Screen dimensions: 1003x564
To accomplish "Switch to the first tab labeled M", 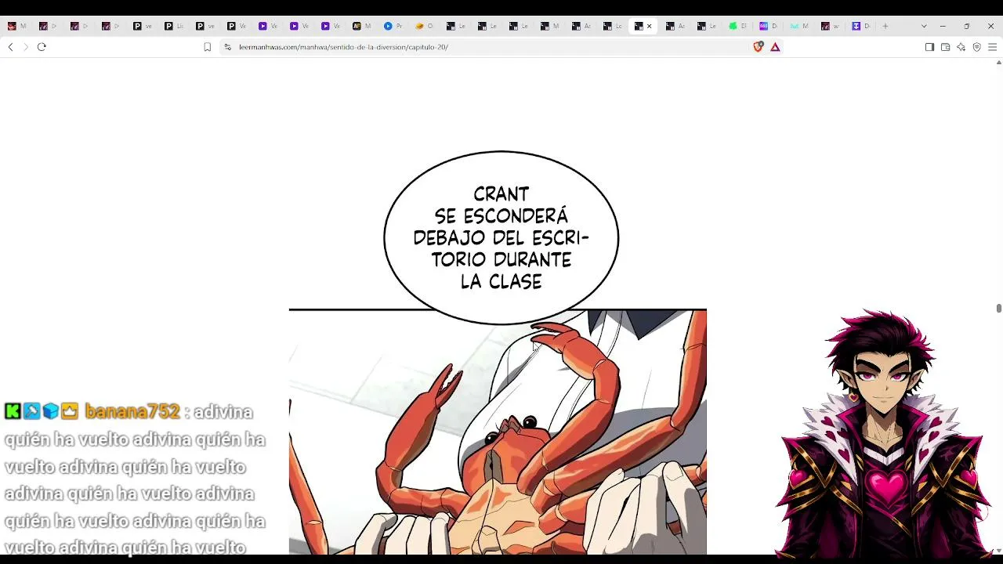I will [16, 26].
